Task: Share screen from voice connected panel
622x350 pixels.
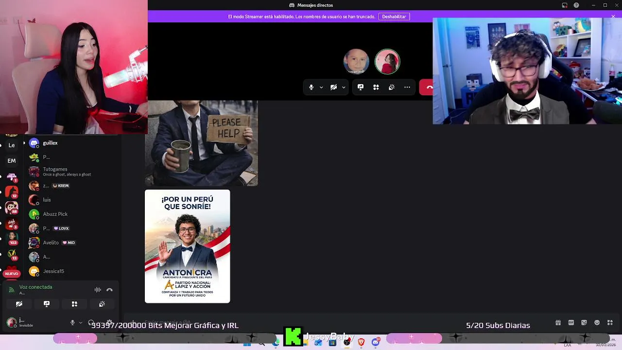Action: click(47, 304)
